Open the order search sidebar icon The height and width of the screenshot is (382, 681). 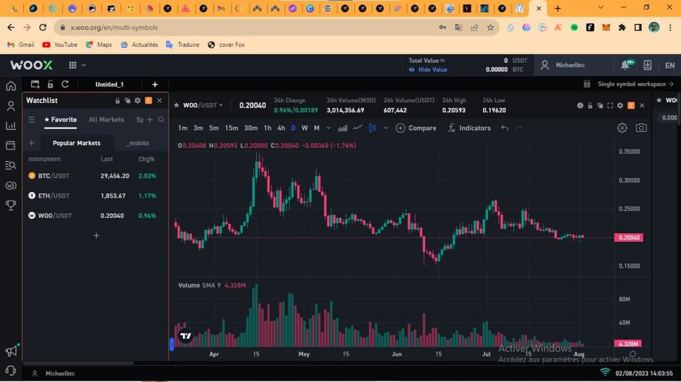[11, 165]
